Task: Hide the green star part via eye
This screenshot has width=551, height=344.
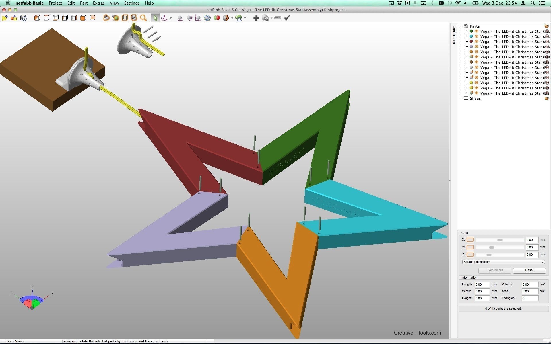Action: click(476, 31)
